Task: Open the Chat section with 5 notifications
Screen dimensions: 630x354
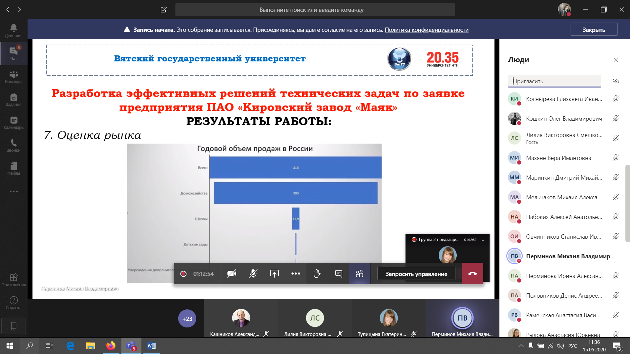Action: (13, 54)
